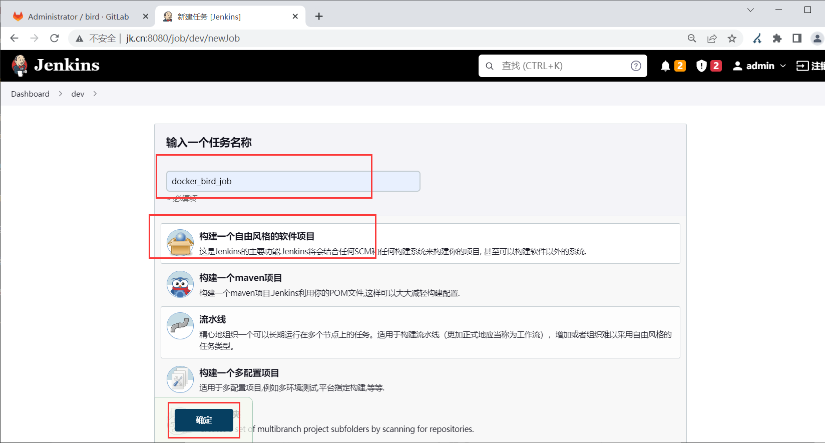Click the maven project owl icon
The height and width of the screenshot is (443, 825).
(x=180, y=285)
